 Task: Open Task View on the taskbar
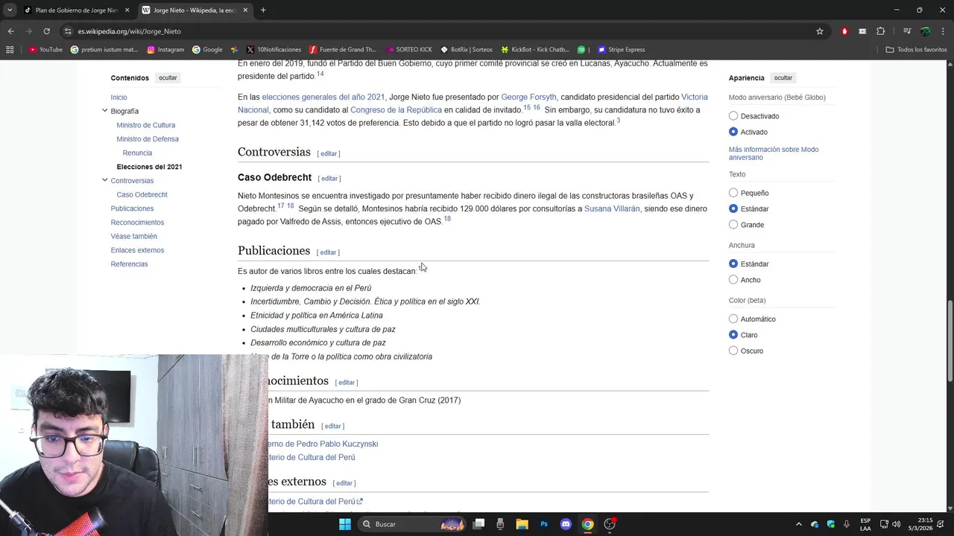[479, 524]
